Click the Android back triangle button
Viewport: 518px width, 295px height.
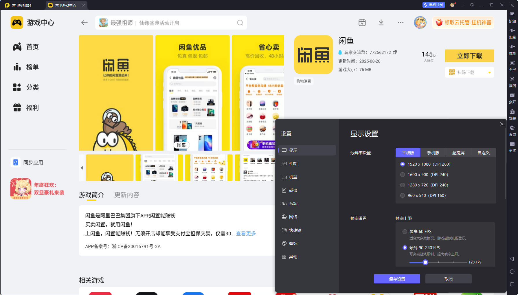pos(512,259)
